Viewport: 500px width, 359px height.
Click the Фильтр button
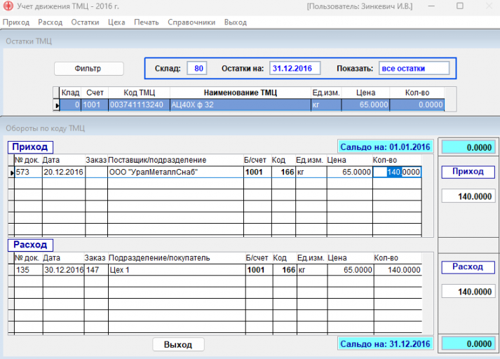pos(88,69)
